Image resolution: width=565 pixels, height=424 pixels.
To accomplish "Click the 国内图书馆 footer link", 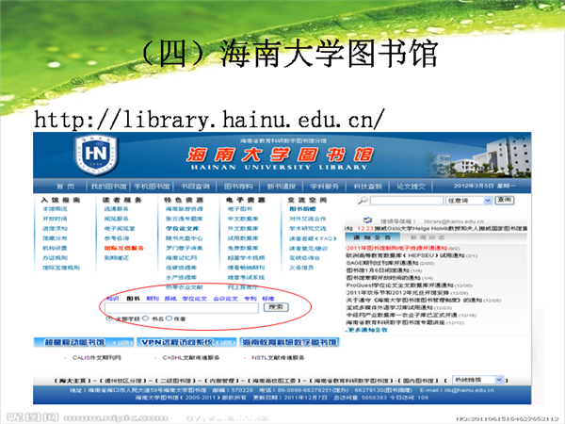I will click(x=418, y=381).
